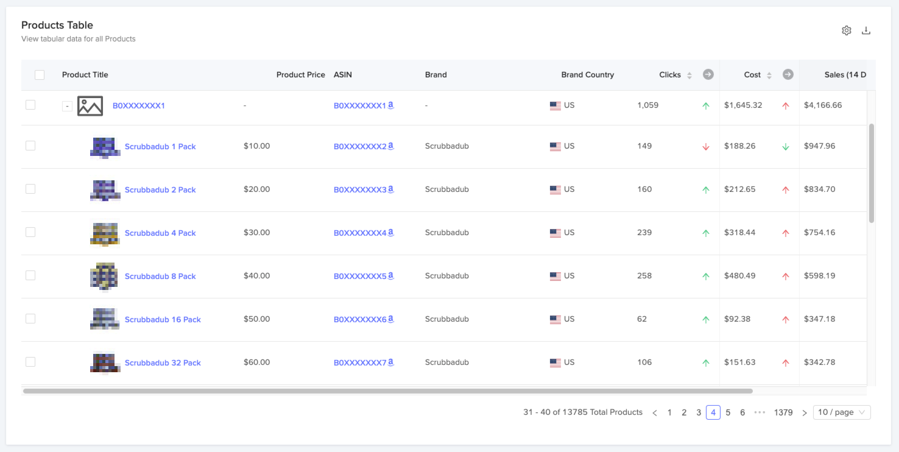Select the Scrubbadub 32 Pack row checkbox
899x452 pixels.
(x=30, y=362)
